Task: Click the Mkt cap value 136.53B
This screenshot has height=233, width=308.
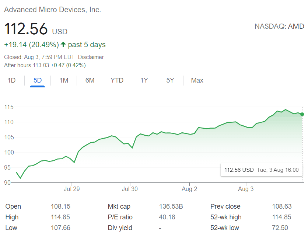Action: 171,206
